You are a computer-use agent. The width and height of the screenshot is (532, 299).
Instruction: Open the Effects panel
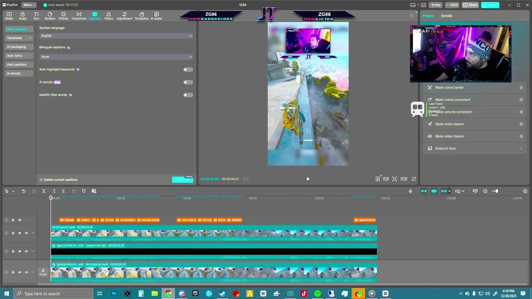point(64,16)
